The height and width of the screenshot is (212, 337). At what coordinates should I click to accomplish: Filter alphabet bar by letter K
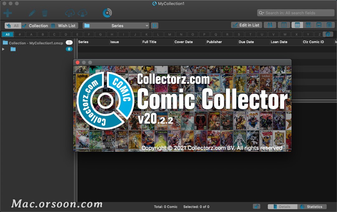147,34
